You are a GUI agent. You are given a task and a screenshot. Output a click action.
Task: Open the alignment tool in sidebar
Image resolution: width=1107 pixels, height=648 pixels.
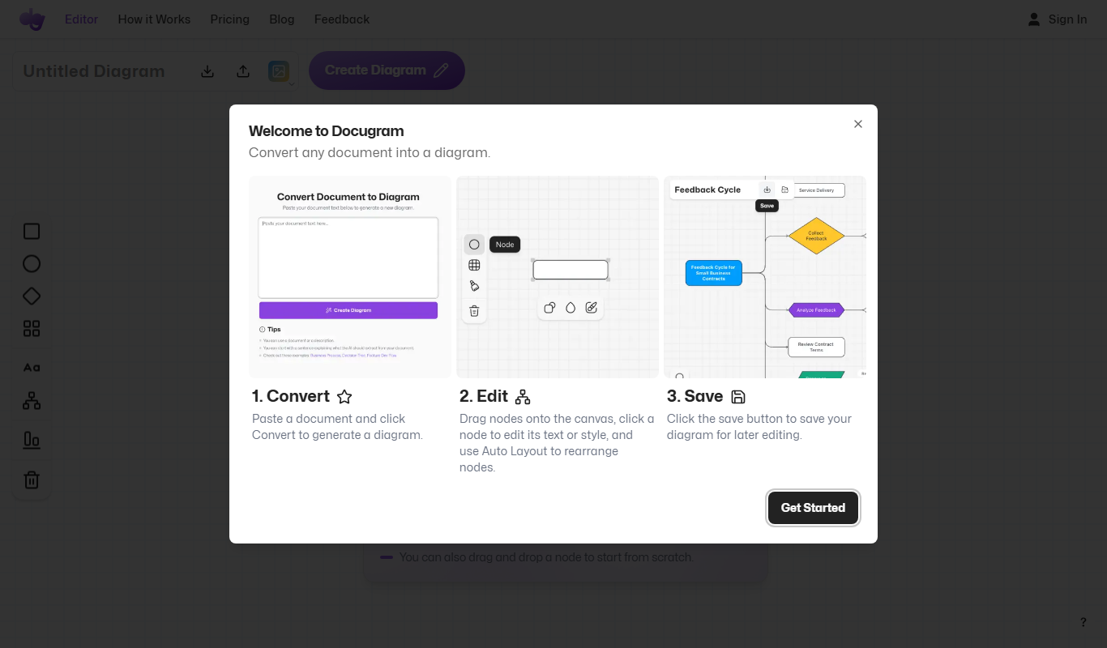[32, 440]
